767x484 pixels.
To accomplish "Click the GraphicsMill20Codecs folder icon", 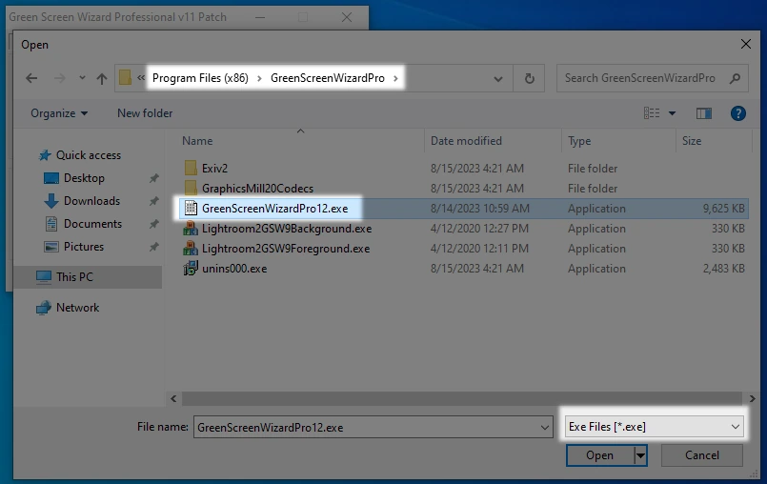I will 191,188.
